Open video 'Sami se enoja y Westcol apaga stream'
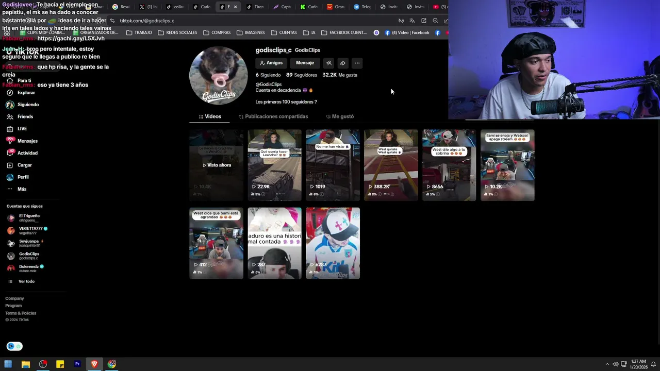 pyautogui.click(x=507, y=165)
